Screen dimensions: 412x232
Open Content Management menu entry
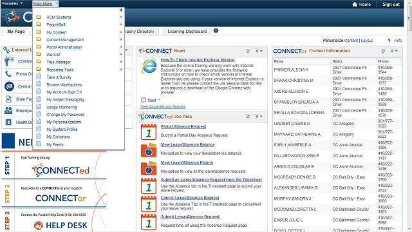[x=65, y=40]
